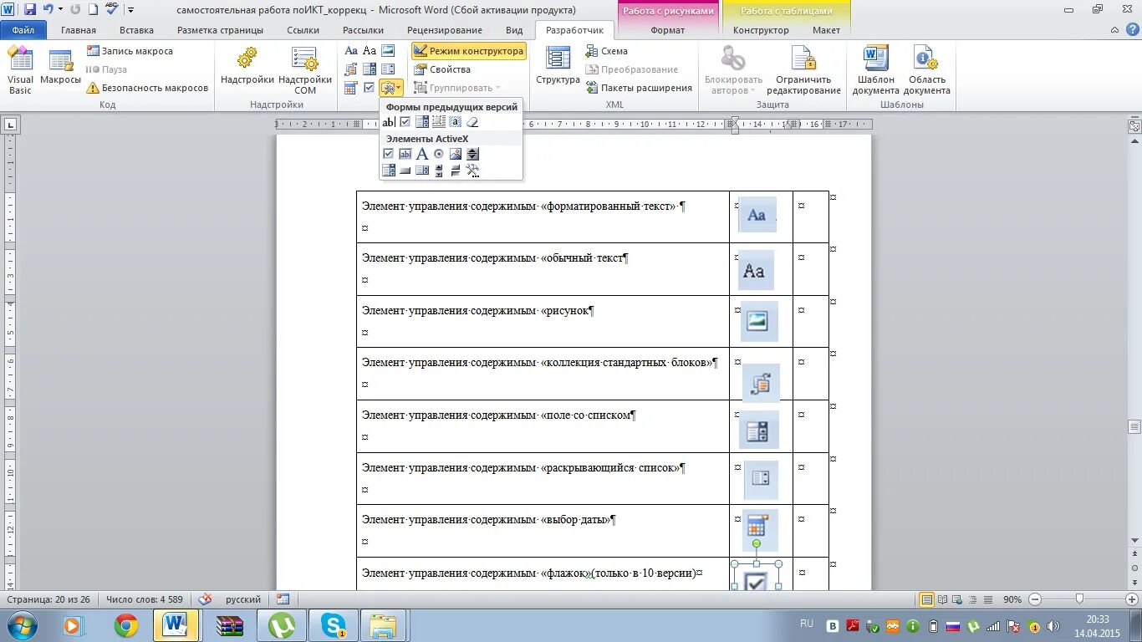Switch to the Рецензирование tab
This screenshot has width=1142, height=642.
click(445, 30)
